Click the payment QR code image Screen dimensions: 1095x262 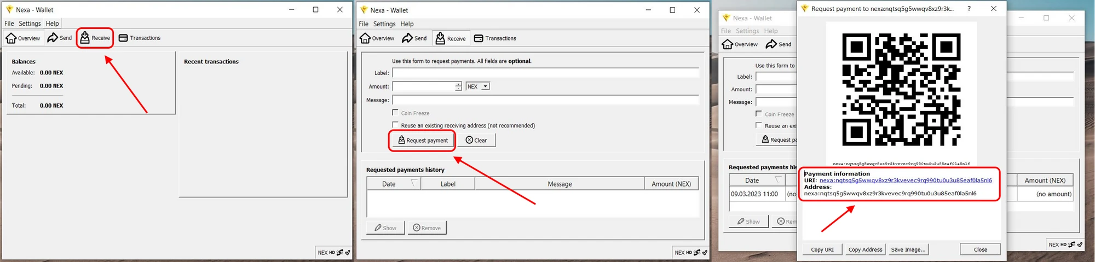[901, 90]
